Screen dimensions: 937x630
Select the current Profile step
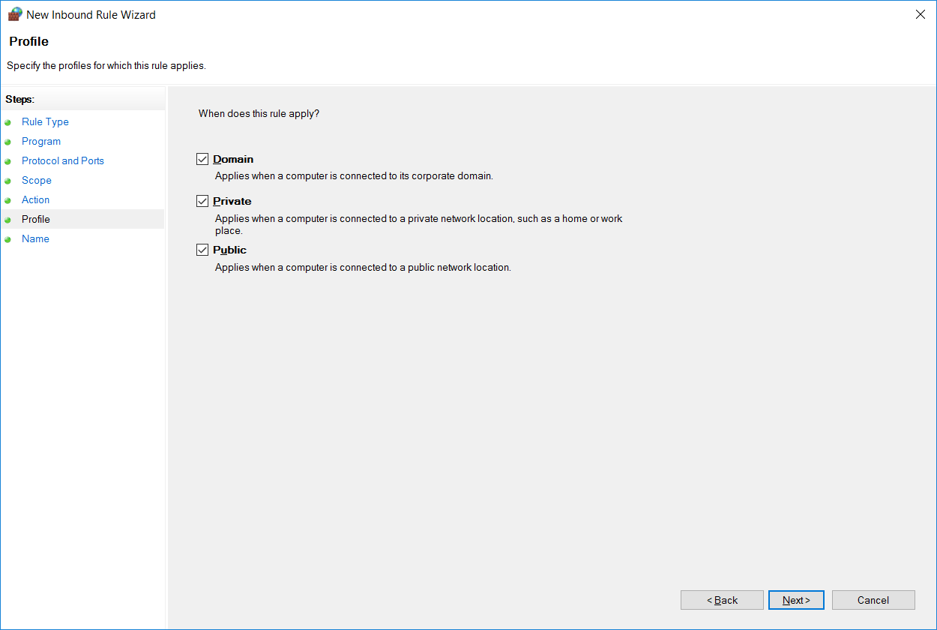[36, 219]
